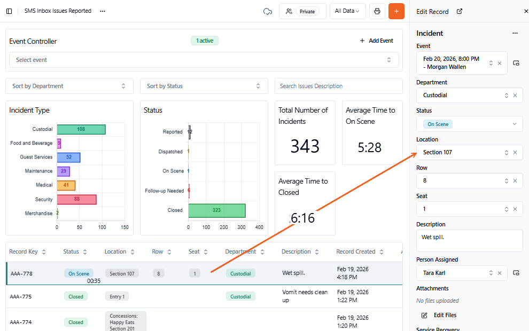
Task: Click the cloud sync status icon
Action: coord(268,11)
